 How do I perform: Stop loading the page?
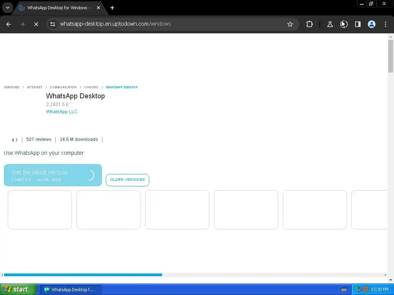tap(36, 24)
